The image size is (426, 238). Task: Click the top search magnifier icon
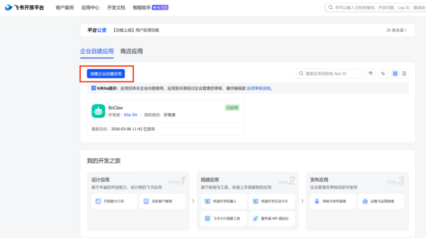pyautogui.click(x=331, y=7)
